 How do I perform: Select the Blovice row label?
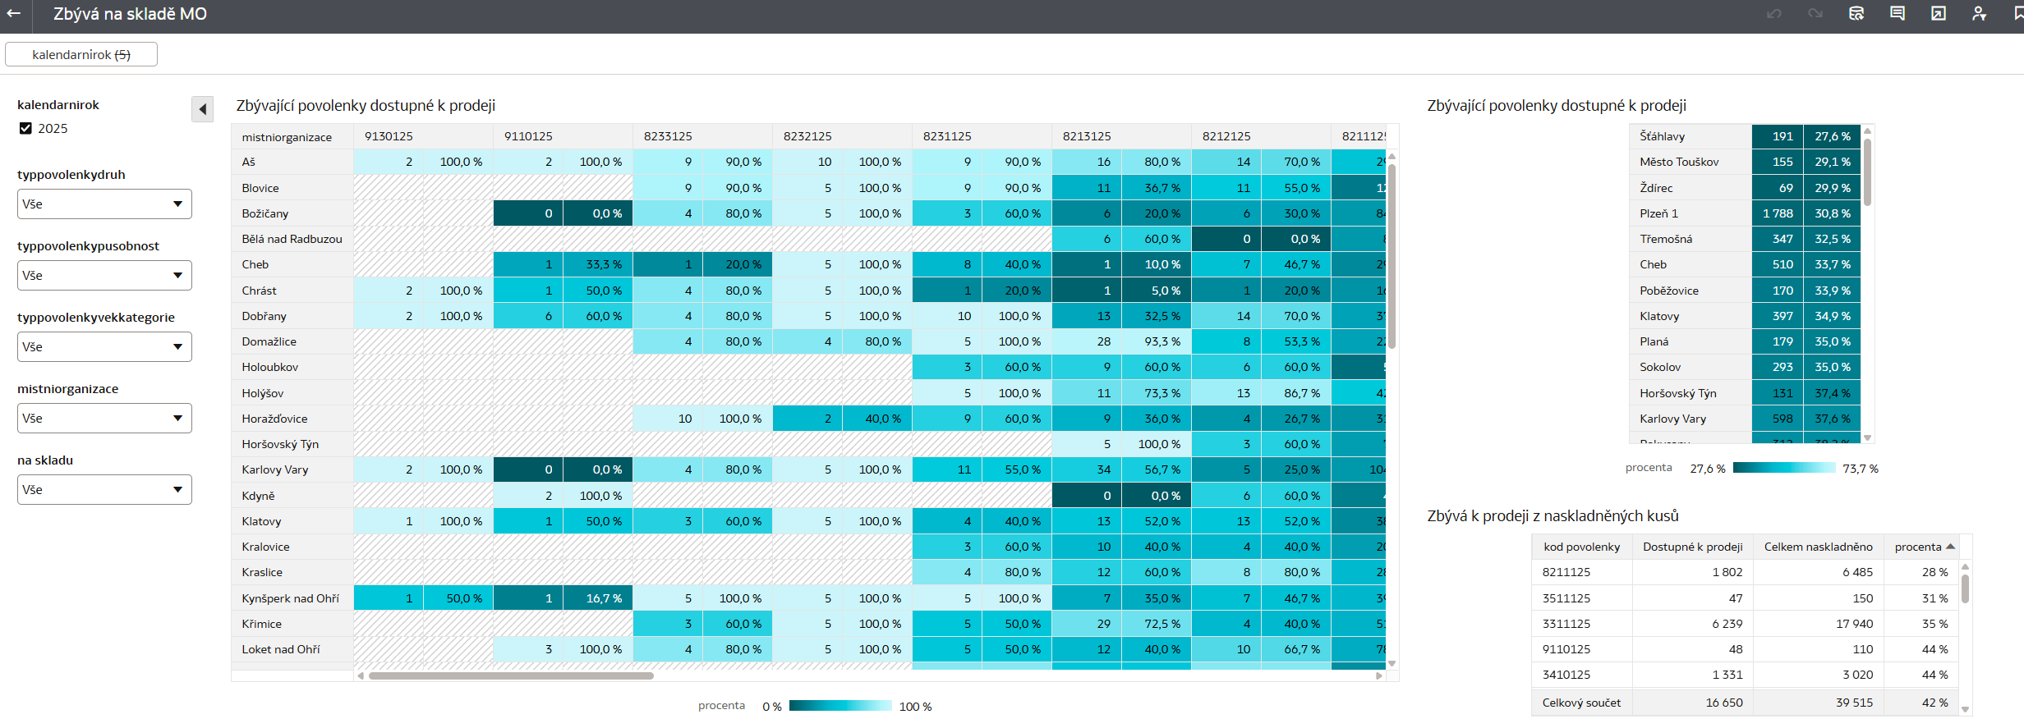(x=292, y=188)
